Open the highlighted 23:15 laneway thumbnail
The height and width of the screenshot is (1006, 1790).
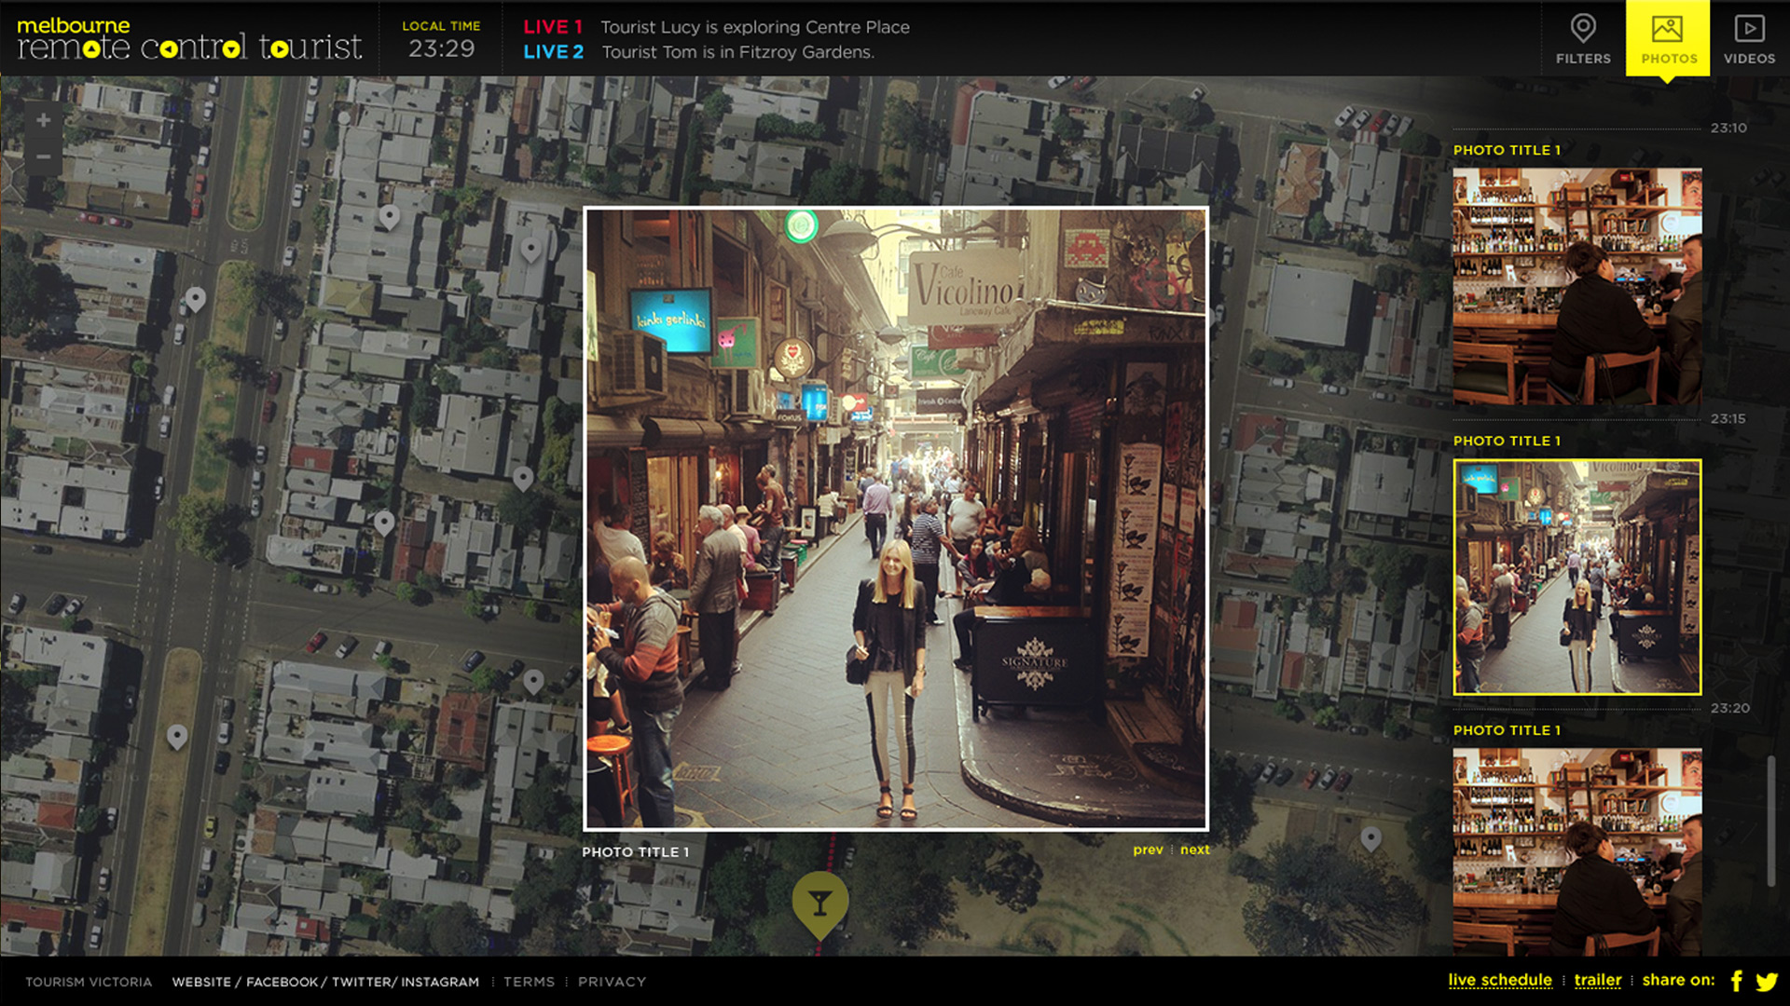tap(1577, 577)
